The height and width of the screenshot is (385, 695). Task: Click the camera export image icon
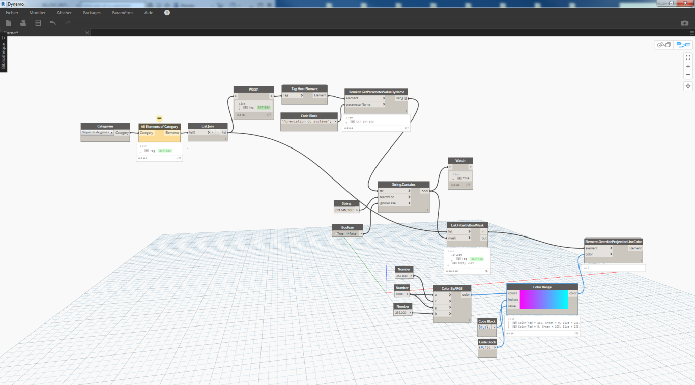point(684,23)
